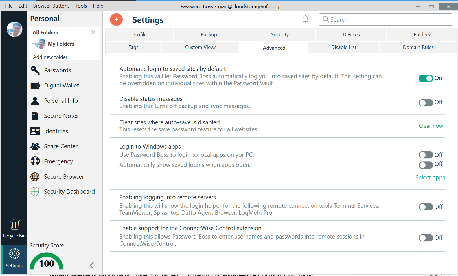Turn off automatic login to saved sites
The image size is (458, 276).
(x=426, y=78)
